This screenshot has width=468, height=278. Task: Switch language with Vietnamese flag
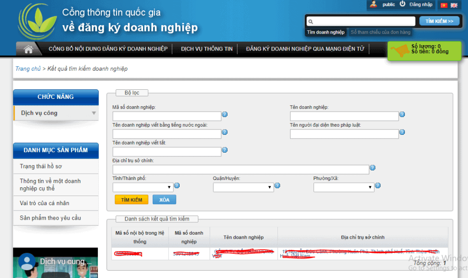[x=444, y=5]
